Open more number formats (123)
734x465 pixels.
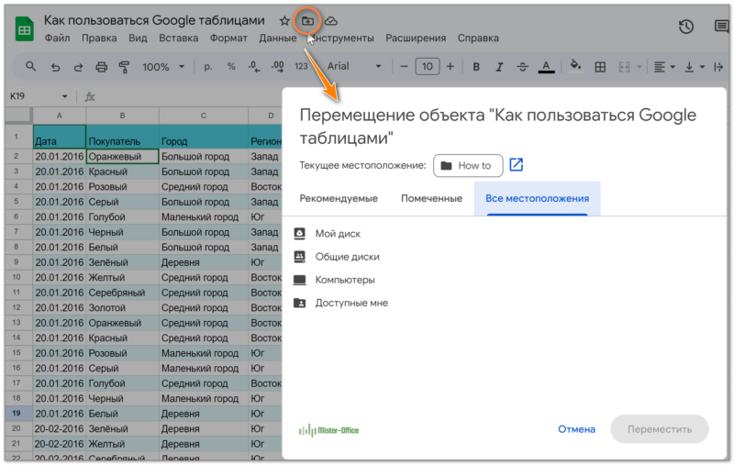coord(301,66)
